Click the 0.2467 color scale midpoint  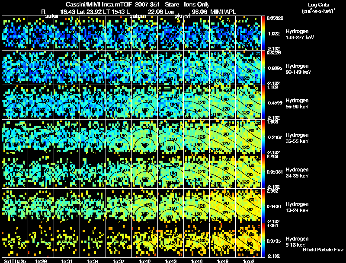pos(275,137)
